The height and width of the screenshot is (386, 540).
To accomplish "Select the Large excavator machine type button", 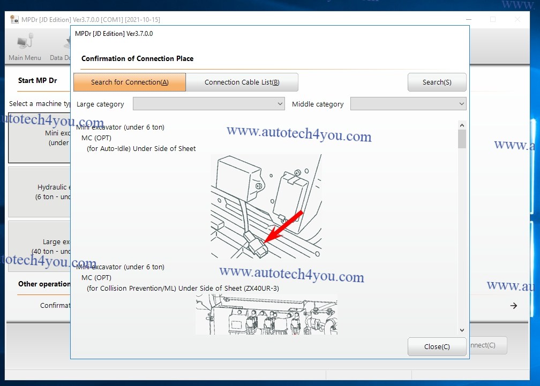I will point(39,246).
